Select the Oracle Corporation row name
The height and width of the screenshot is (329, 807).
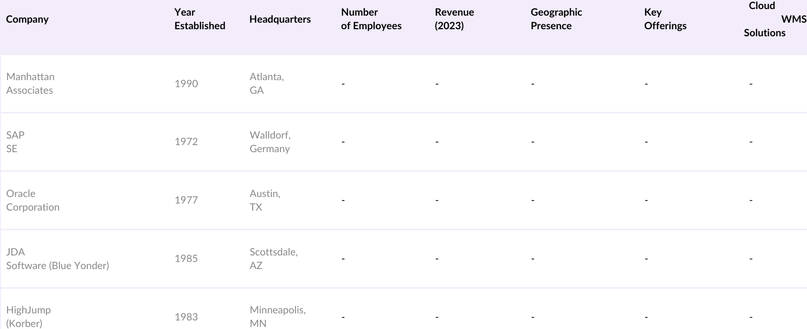click(x=33, y=201)
